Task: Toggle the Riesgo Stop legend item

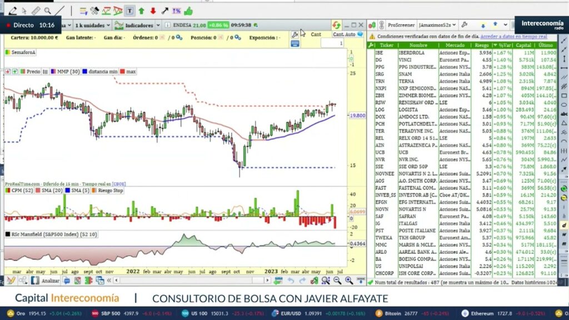Action: pyautogui.click(x=107, y=191)
